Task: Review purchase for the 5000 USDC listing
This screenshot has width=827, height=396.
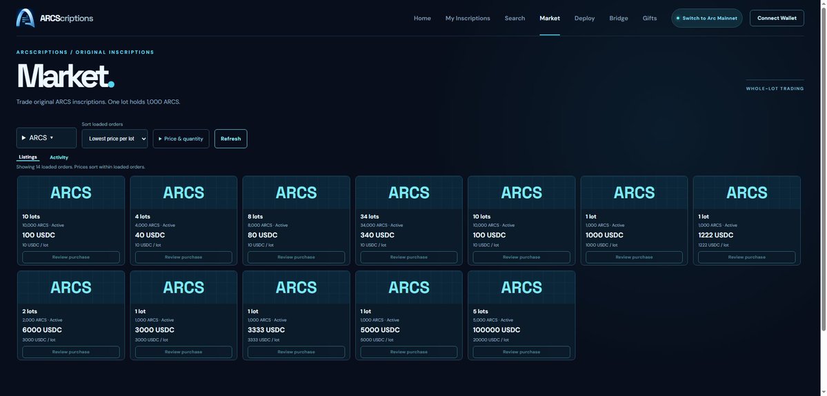Action: [409, 352]
